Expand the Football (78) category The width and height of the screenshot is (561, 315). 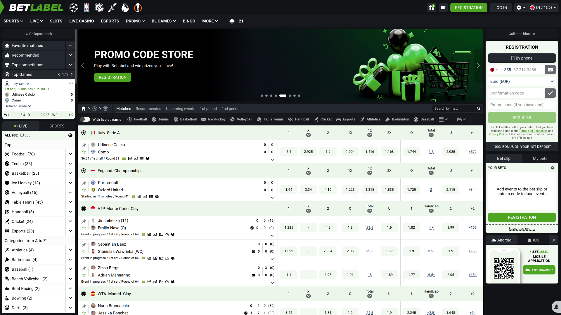pos(70,154)
